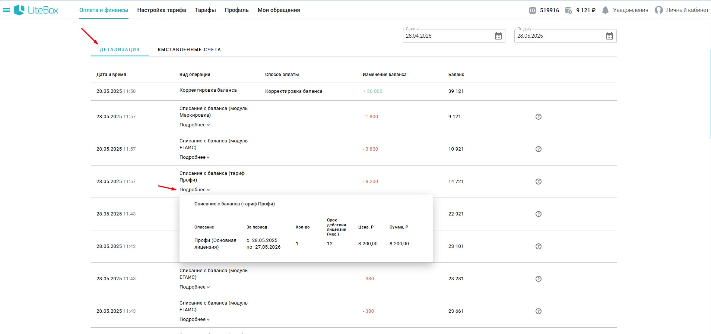
Task: Click balance value 14 721
Action: 456,182
